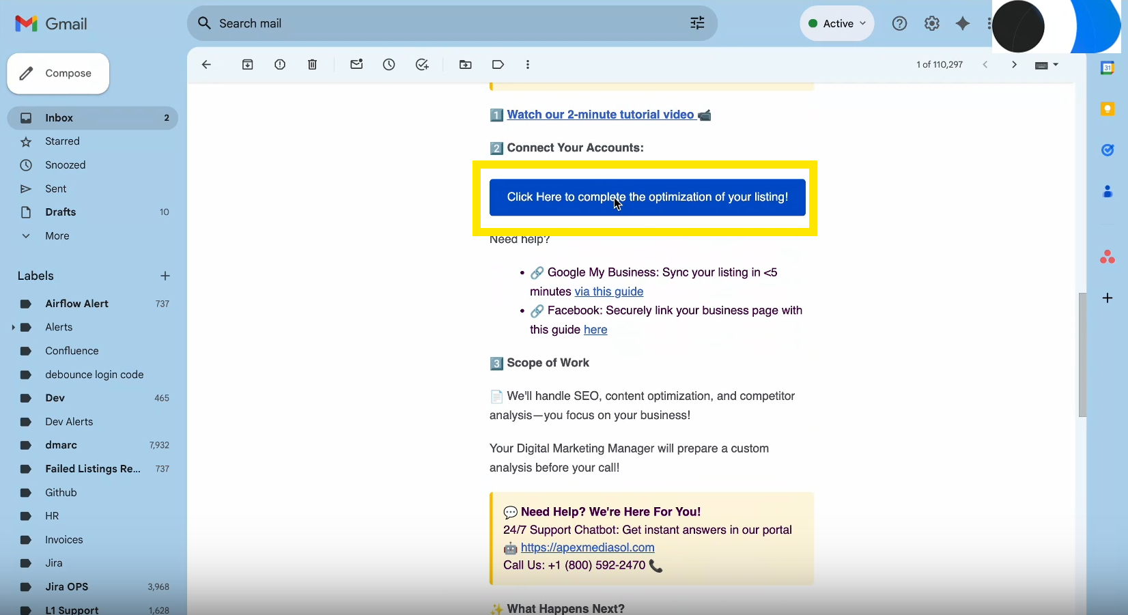Image resolution: width=1128 pixels, height=615 pixels.
Task: Expand the More section in sidebar
Action: [57, 236]
